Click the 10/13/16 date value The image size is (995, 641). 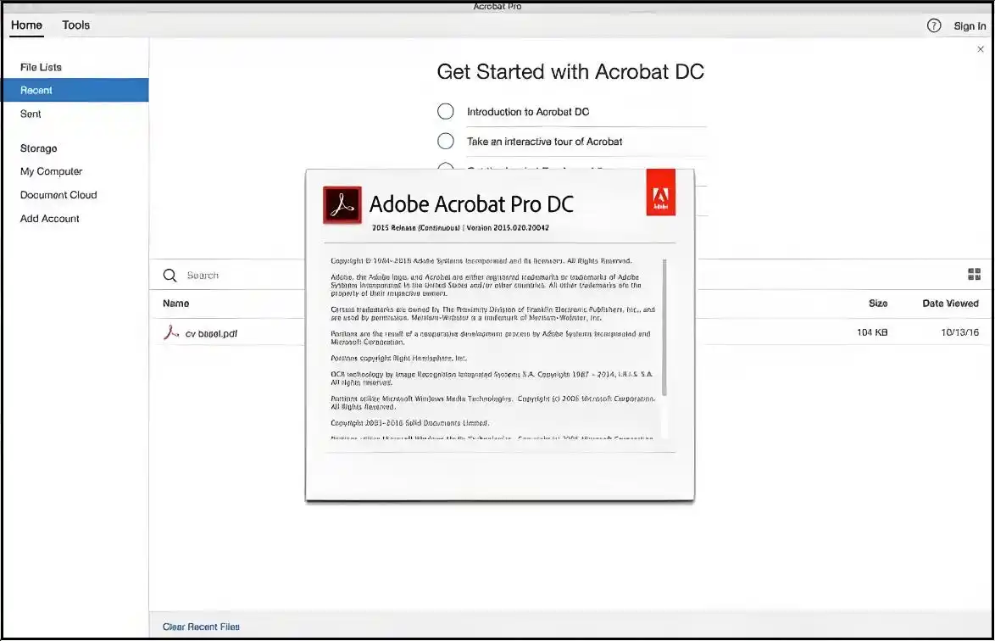959,332
